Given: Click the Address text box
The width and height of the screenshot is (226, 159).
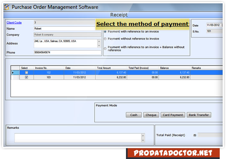Looking at the screenshot, I should point(66,43).
